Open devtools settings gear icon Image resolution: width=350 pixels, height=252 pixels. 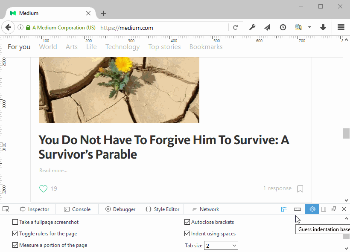coord(312,209)
